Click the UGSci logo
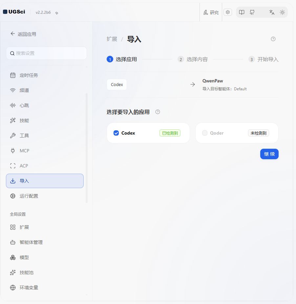This screenshot has width=296, height=304. click(x=14, y=12)
